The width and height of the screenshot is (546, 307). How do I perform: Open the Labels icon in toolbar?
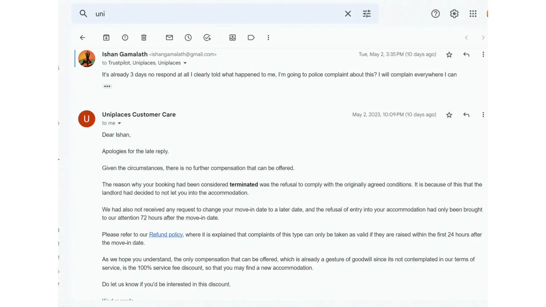(251, 37)
